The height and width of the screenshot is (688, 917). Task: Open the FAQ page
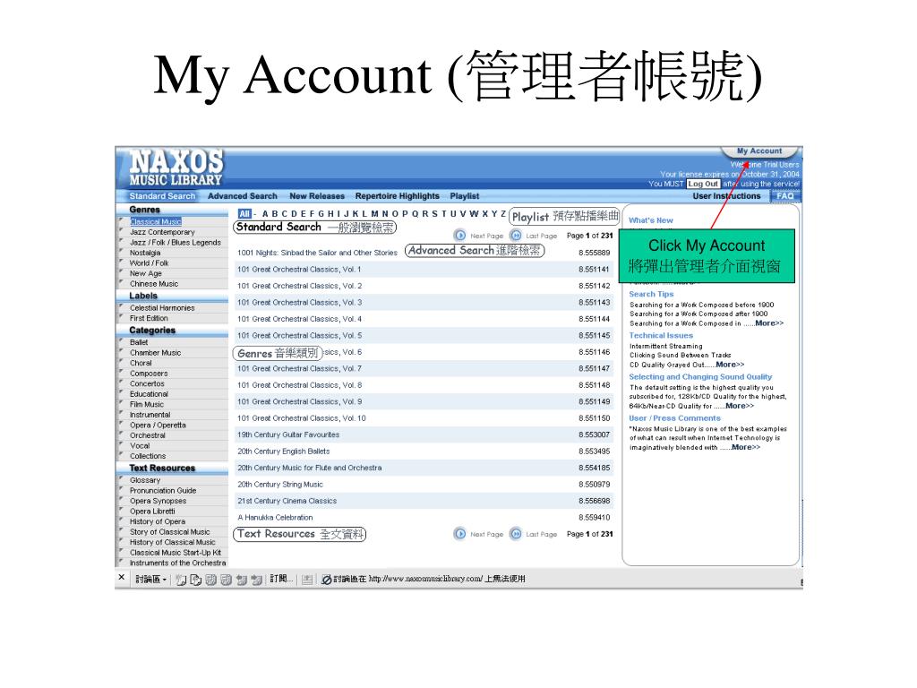[x=784, y=196]
